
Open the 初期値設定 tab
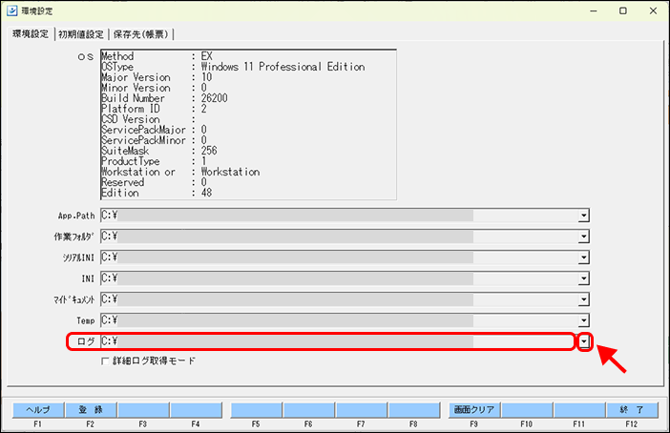pos(81,34)
